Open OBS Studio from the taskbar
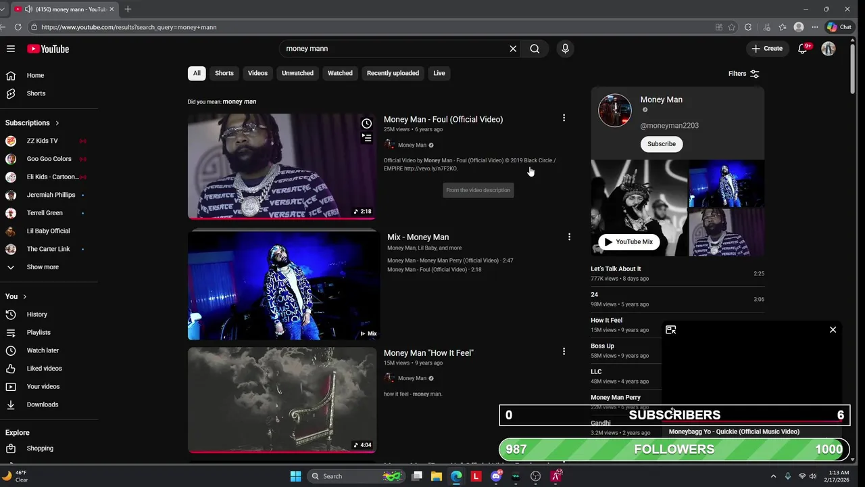The width and height of the screenshot is (865, 487). 536,476
